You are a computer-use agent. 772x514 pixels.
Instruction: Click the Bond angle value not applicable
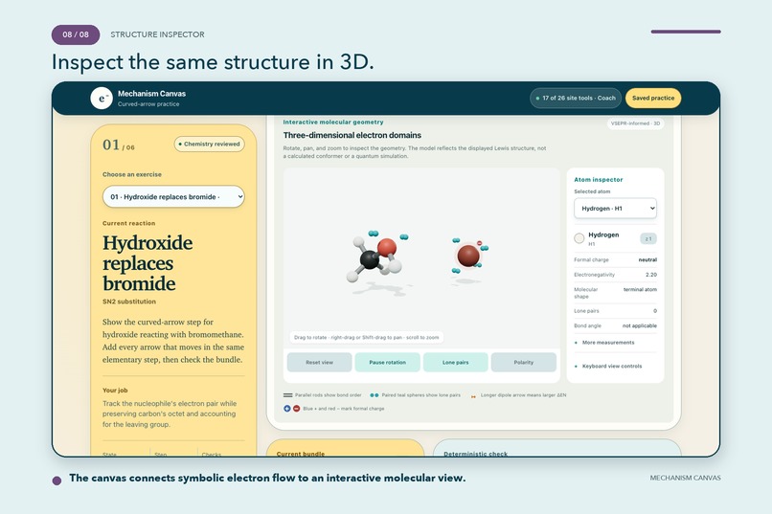pos(640,325)
